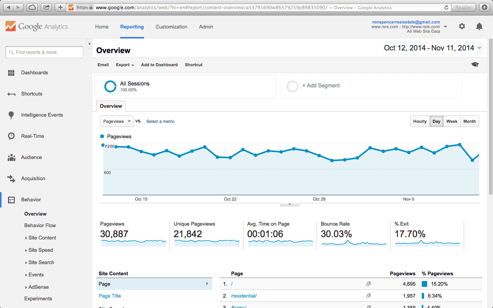Open Experiments in sidebar
The width and height of the screenshot is (493, 308).
pos(38,299)
